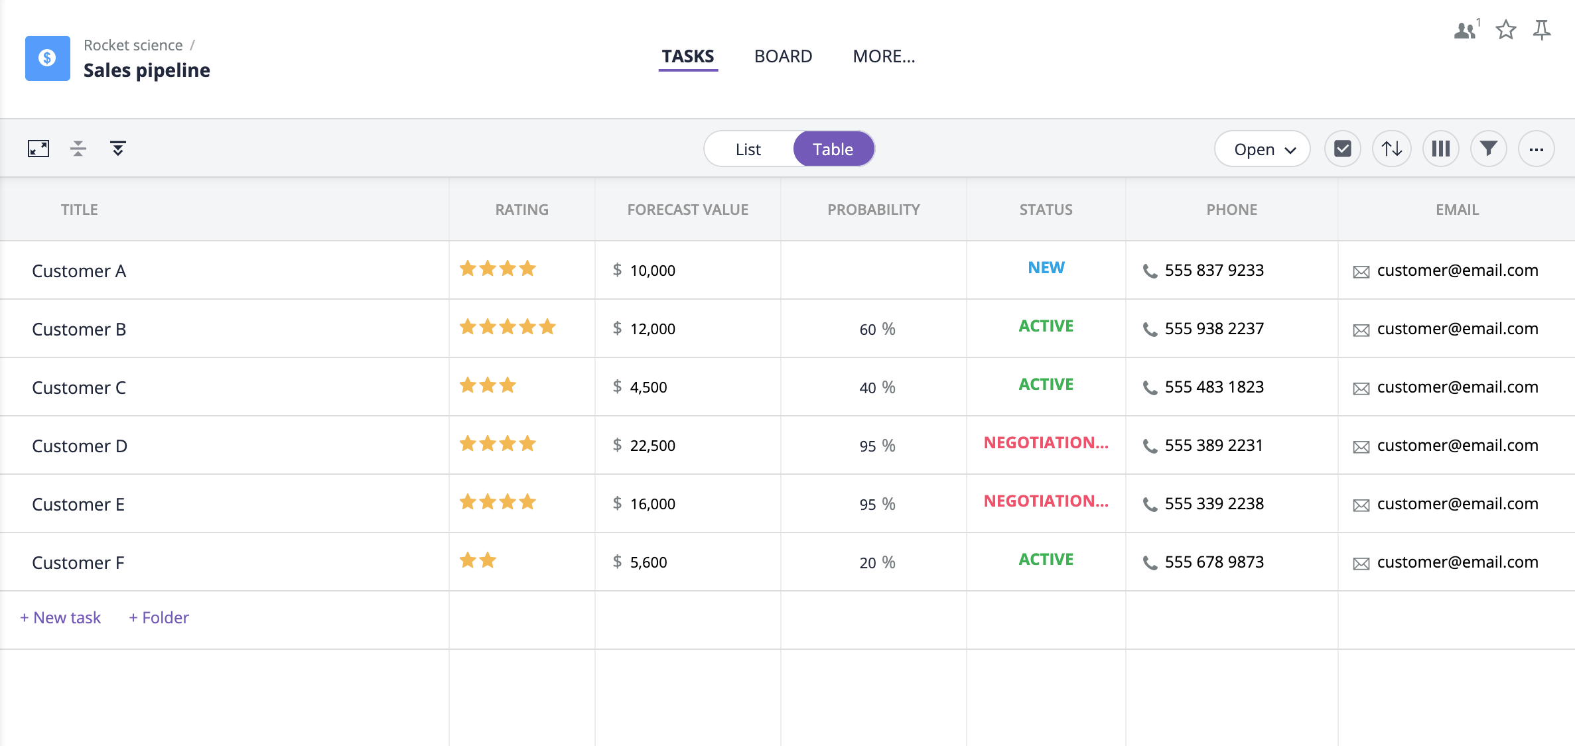Screen dimensions: 1575x746
Task: Open Customer A task title
Action: 79,271
